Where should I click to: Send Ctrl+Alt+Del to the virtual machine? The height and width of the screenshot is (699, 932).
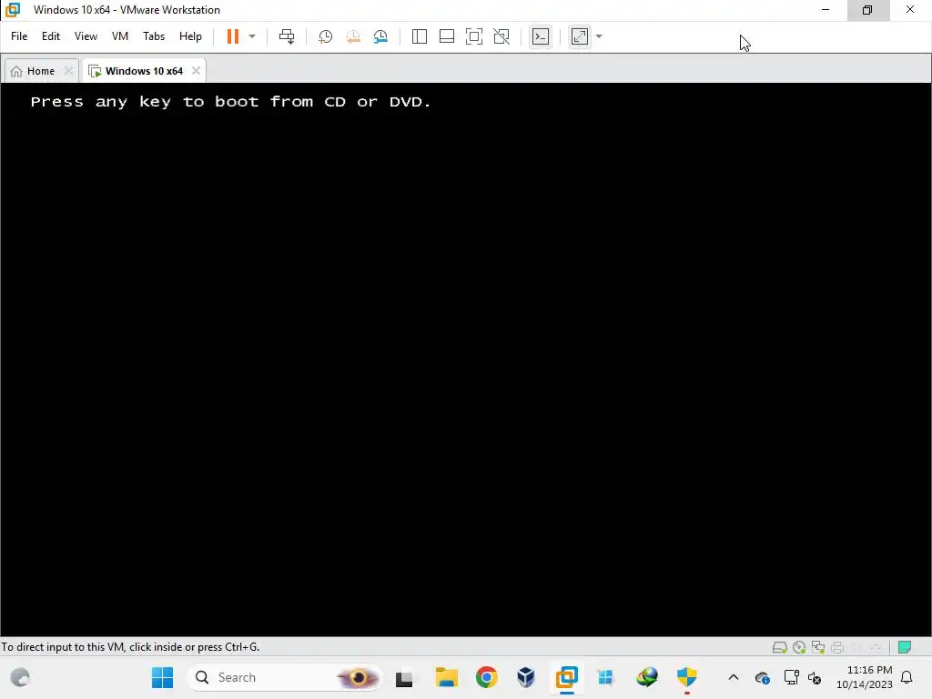pyautogui.click(x=287, y=36)
